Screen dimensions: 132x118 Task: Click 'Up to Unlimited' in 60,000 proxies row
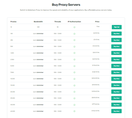(38, 111)
